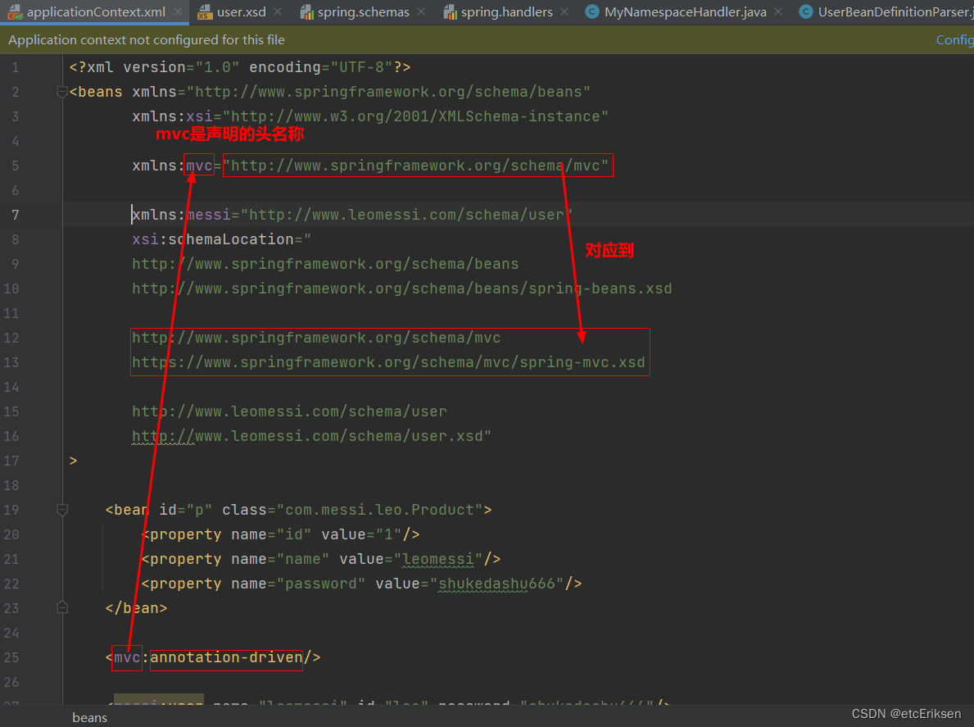Image resolution: width=974 pixels, height=727 pixels.
Task: Switch to the MyNamespaceHandler.java tab
Action: coord(685,12)
